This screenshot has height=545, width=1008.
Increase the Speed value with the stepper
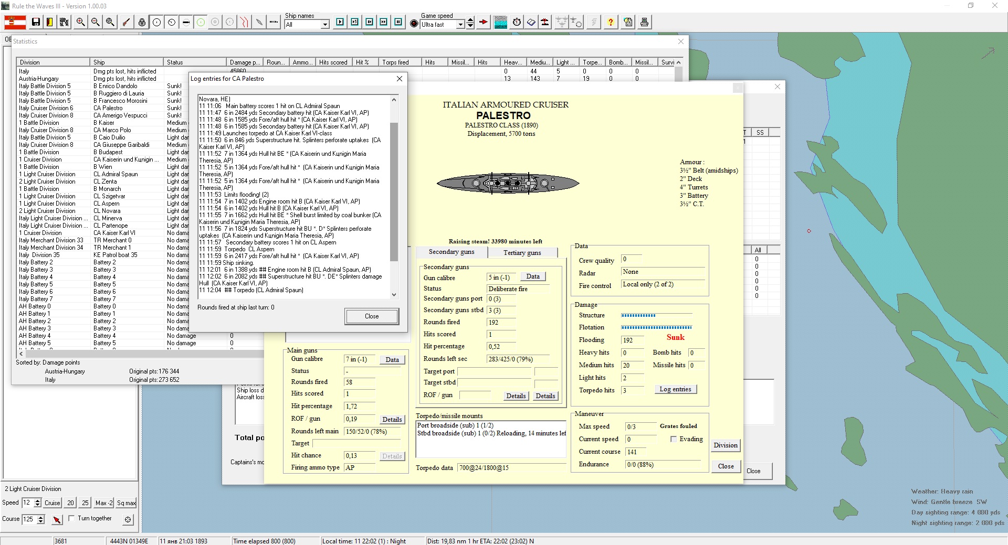37,500
